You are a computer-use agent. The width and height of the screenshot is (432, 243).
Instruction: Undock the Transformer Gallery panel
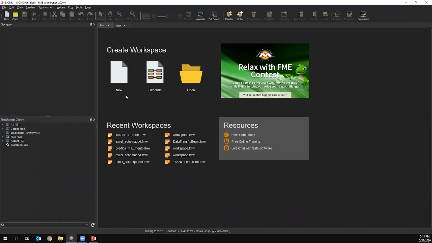pyautogui.click(x=91, y=120)
